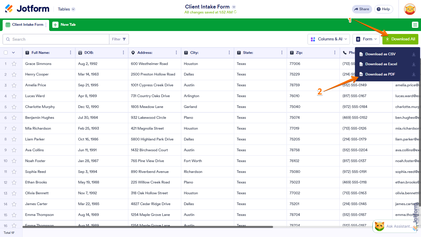Open the Help button

tap(384, 9)
